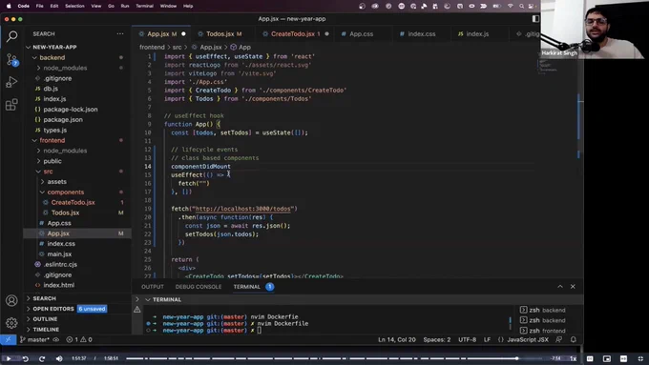This screenshot has width=649, height=365.
Task: Click the warning icon beside the terminal
Action: point(137,309)
